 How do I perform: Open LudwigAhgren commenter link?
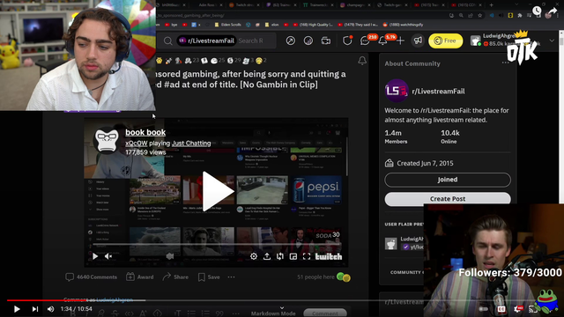[115, 299]
